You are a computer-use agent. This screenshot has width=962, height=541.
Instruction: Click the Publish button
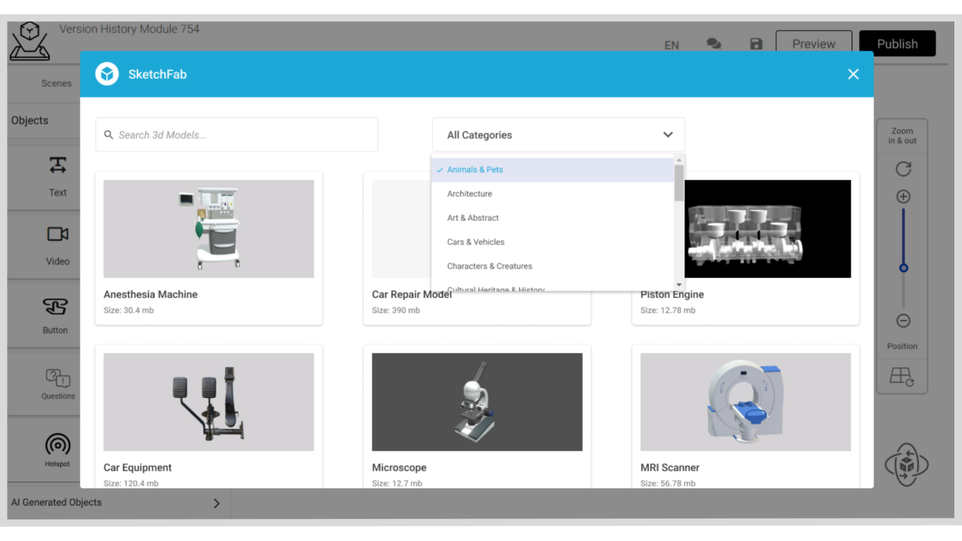(897, 44)
